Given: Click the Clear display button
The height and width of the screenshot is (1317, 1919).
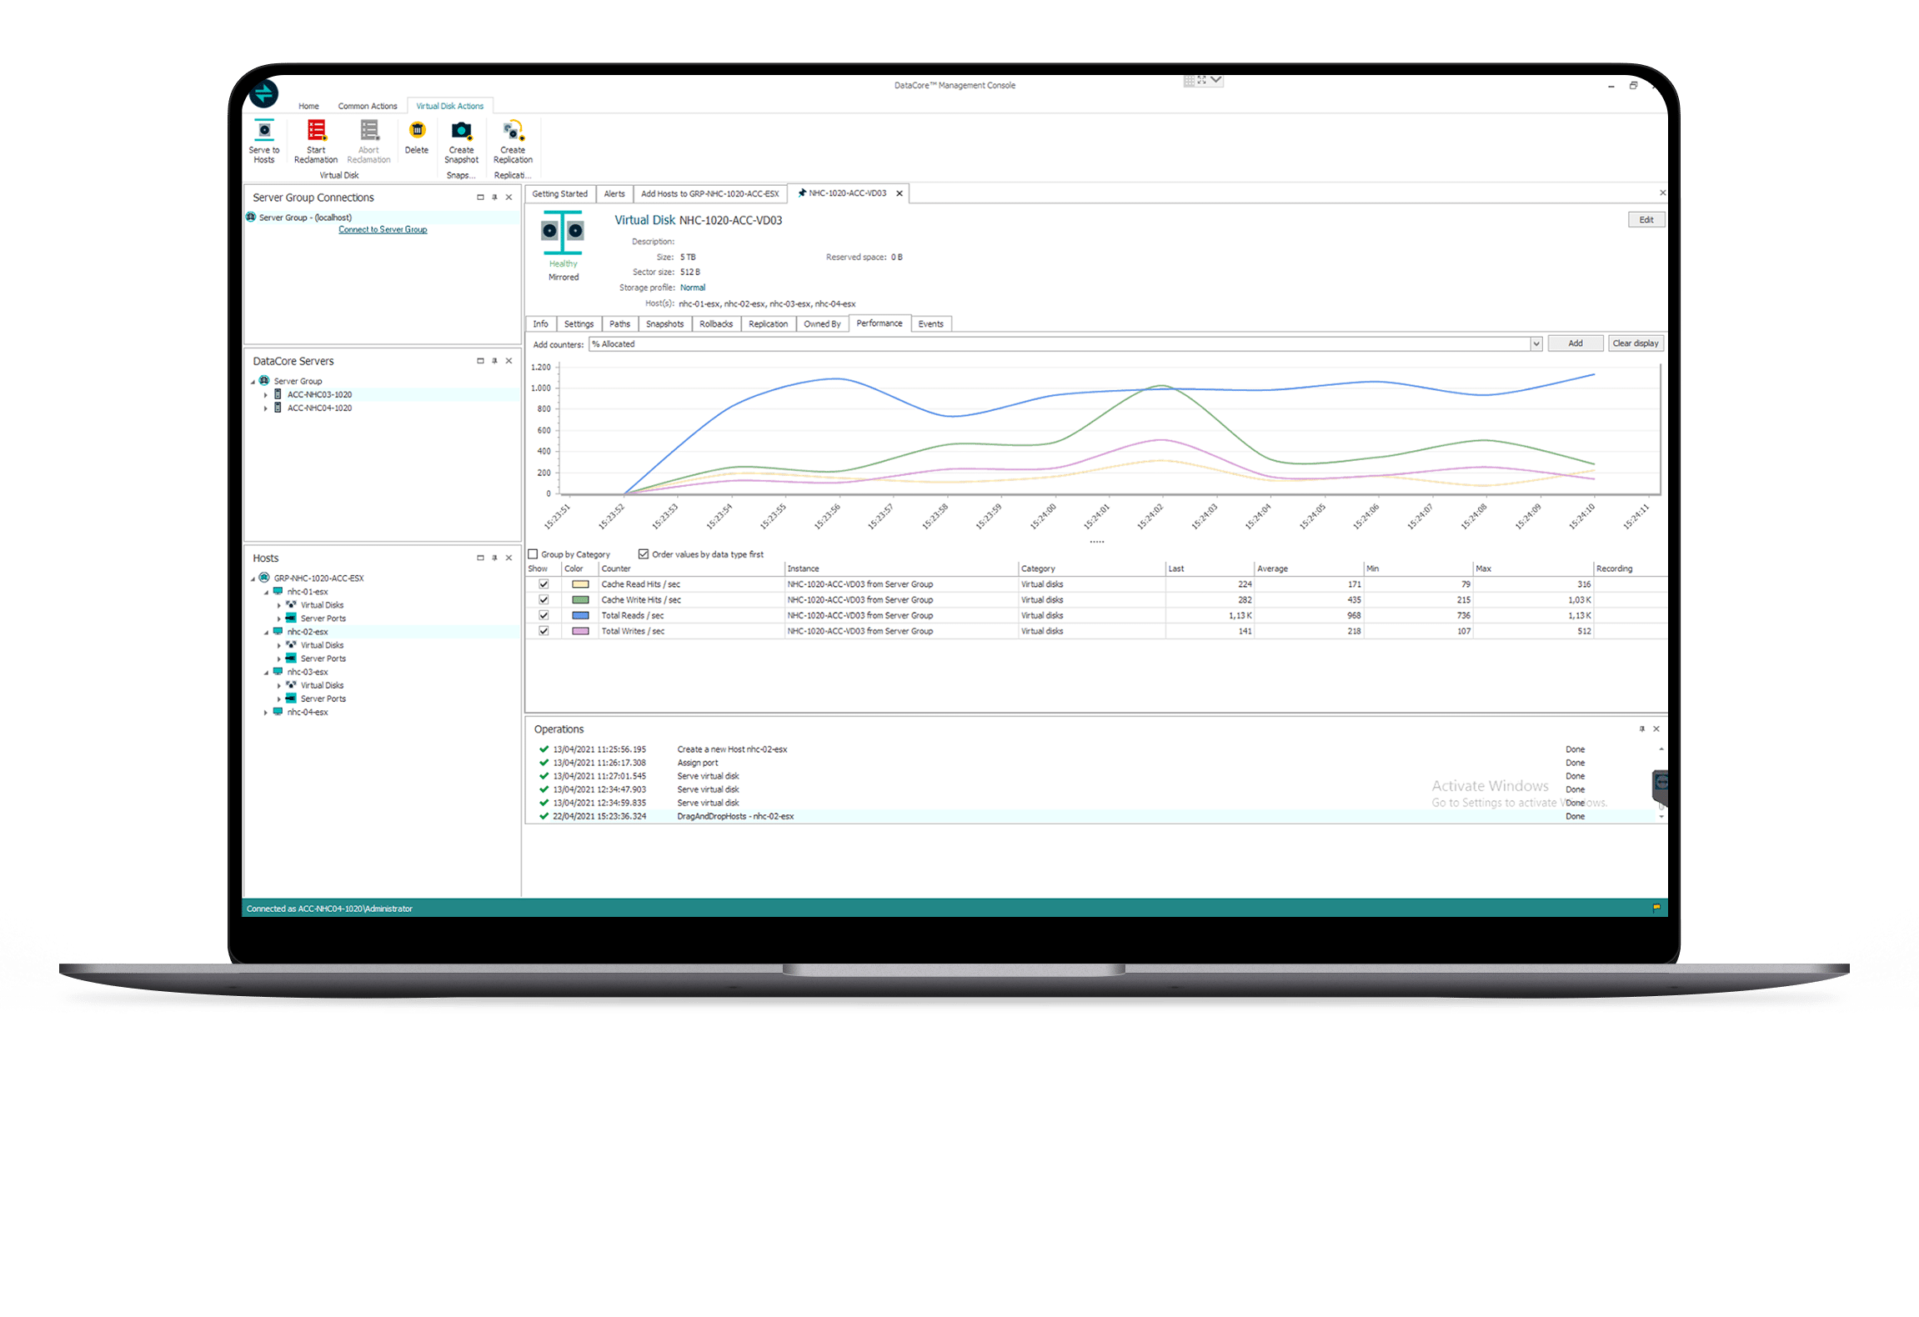Looking at the screenshot, I should tap(1635, 343).
